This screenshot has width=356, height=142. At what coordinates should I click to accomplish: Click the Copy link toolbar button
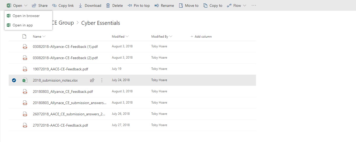pyautogui.click(x=63, y=5)
